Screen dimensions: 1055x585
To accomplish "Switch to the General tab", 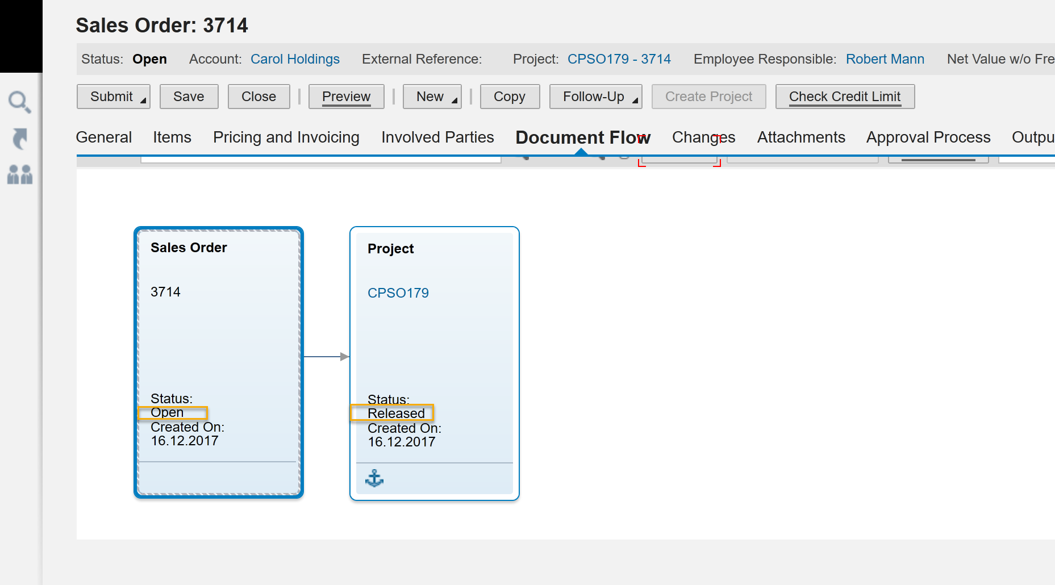I will click(x=104, y=137).
